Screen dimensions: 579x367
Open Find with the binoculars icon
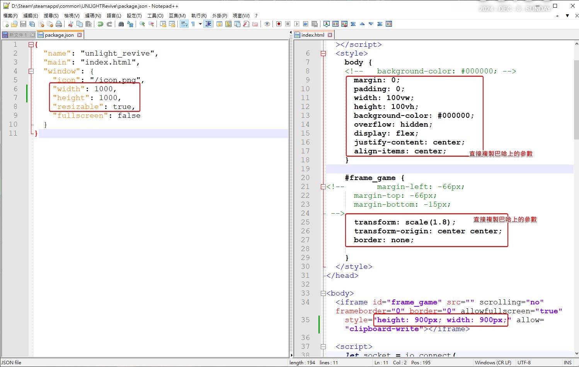tap(121, 24)
